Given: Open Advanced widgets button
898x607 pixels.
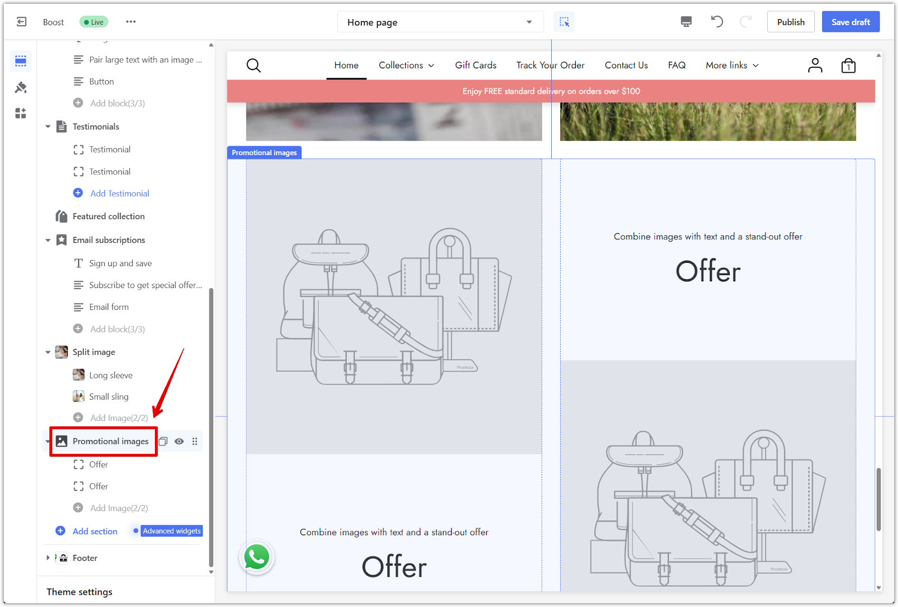Looking at the screenshot, I should [172, 531].
